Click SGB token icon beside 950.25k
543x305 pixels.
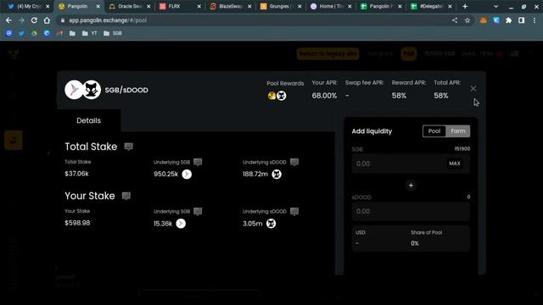click(x=187, y=175)
